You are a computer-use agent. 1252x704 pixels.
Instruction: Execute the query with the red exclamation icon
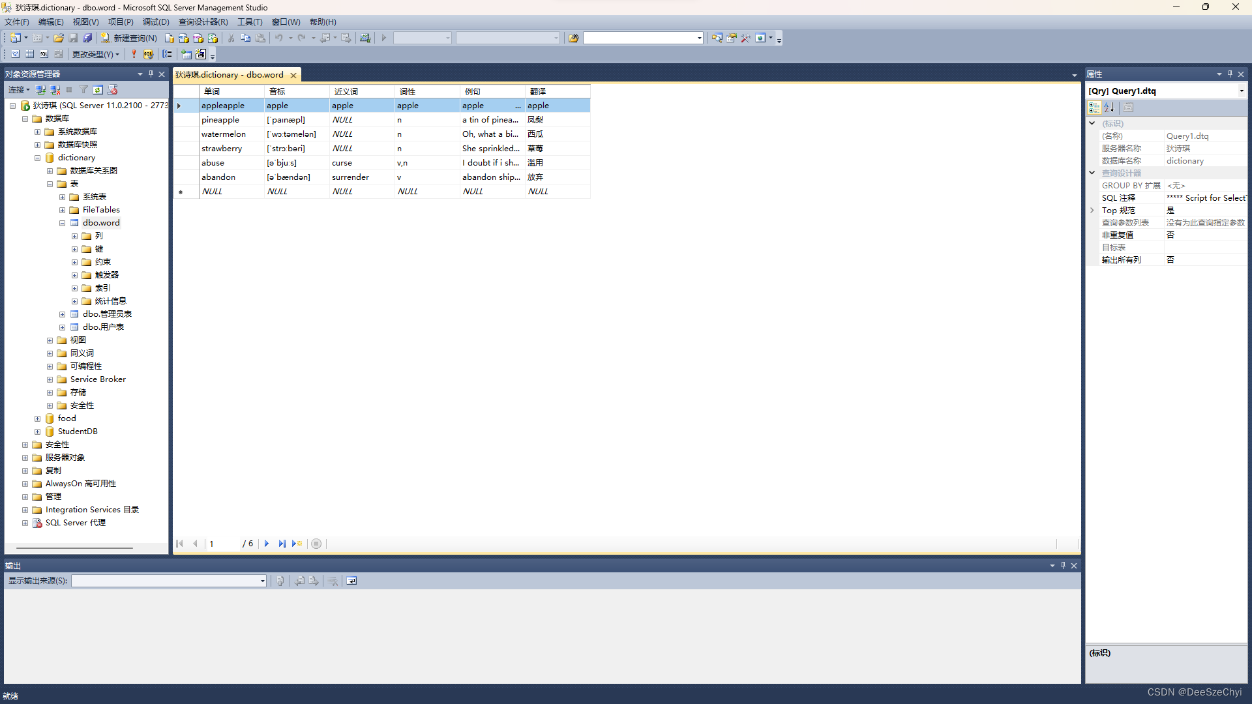[x=134, y=54]
